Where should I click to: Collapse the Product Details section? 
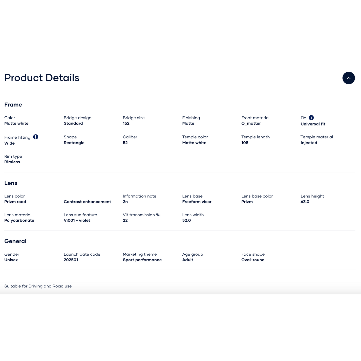(x=348, y=78)
